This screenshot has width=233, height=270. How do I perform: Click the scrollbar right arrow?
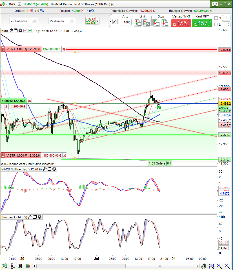point(197,266)
